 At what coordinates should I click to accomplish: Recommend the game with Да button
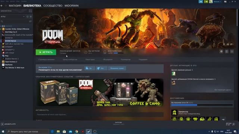pos(90,68)
